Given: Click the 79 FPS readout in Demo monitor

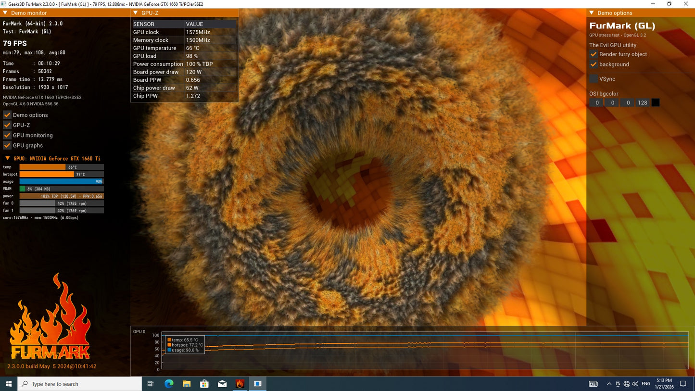Looking at the screenshot, I should point(15,43).
